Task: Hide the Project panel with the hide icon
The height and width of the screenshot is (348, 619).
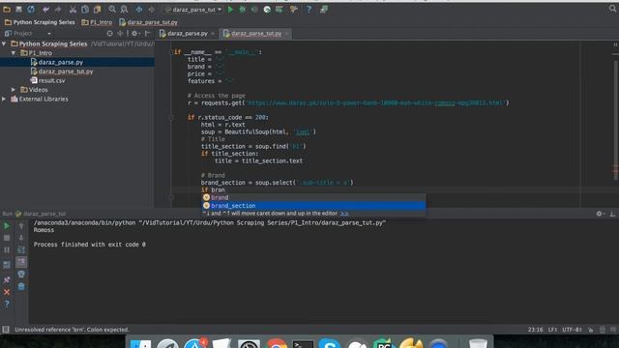Action: (148, 34)
